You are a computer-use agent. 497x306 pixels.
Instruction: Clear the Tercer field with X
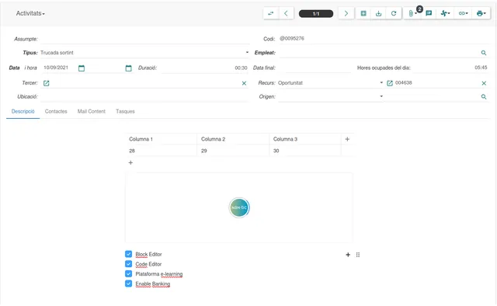pyautogui.click(x=244, y=83)
